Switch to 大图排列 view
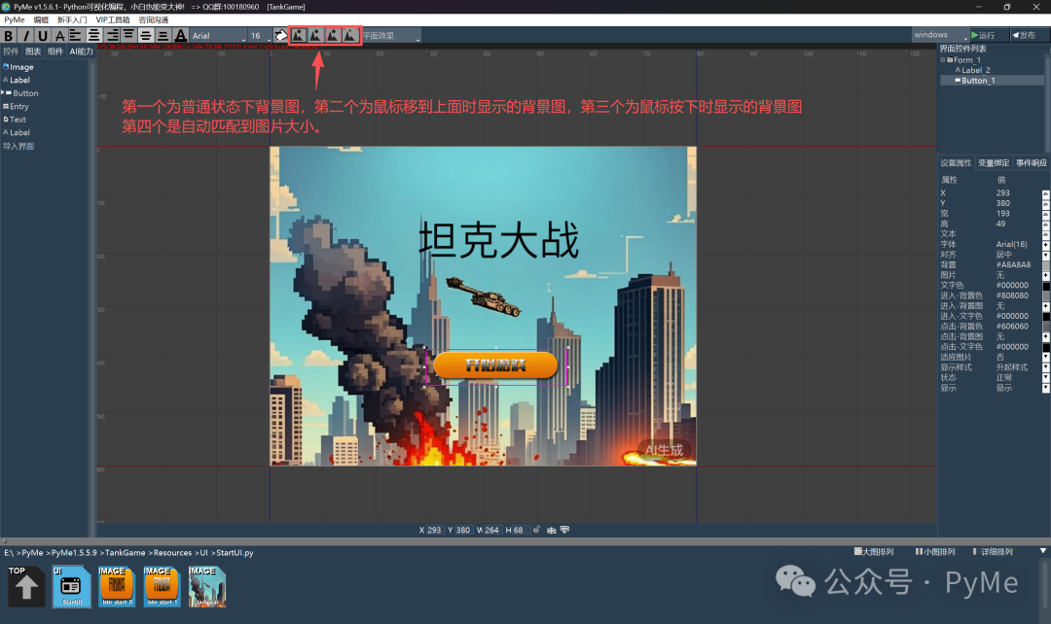The height and width of the screenshot is (624, 1051). pyautogui.click(x=874, y=552)
